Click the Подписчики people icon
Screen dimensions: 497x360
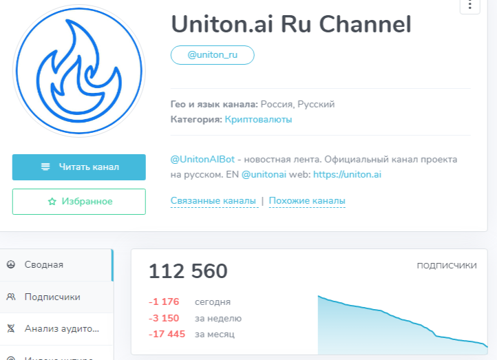(x=11, y=297)
